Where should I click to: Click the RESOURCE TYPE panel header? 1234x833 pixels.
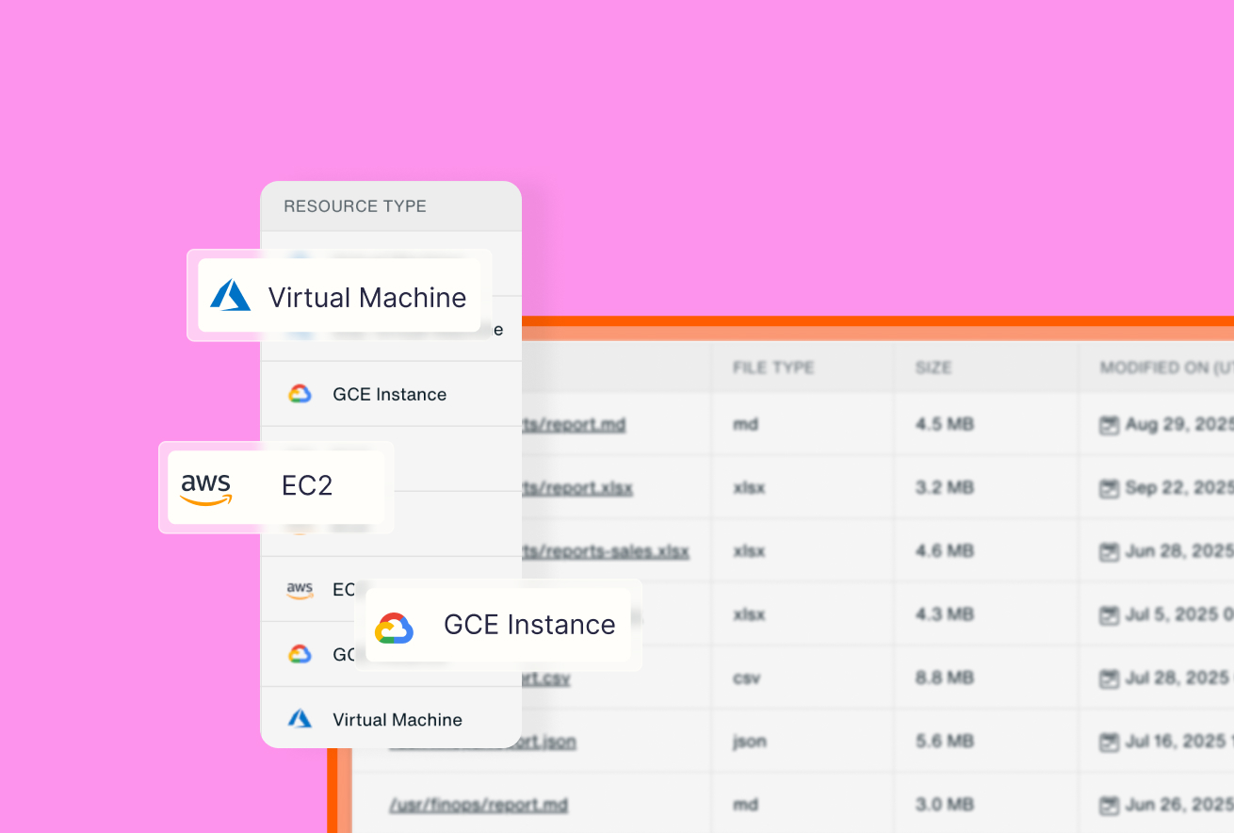pos(355,205)
